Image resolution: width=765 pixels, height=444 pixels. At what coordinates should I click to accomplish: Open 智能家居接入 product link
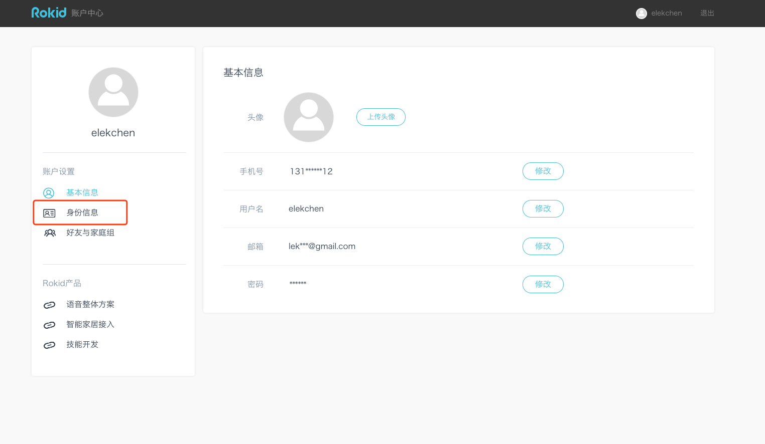point(90,324)
